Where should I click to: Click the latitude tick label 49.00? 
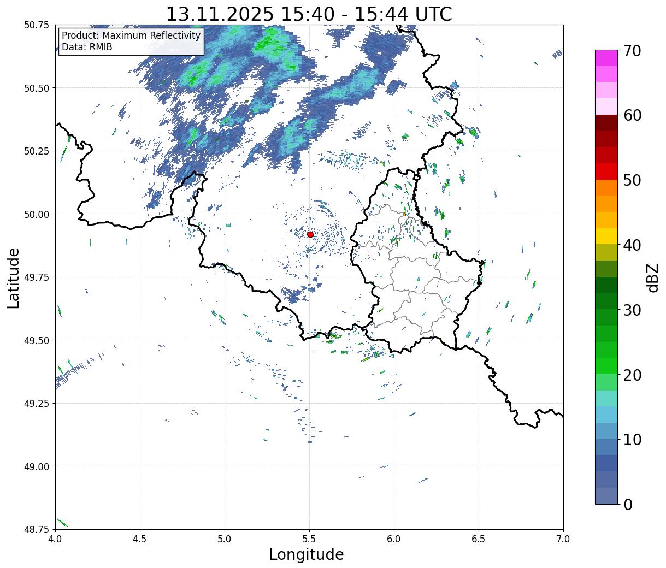37,466
